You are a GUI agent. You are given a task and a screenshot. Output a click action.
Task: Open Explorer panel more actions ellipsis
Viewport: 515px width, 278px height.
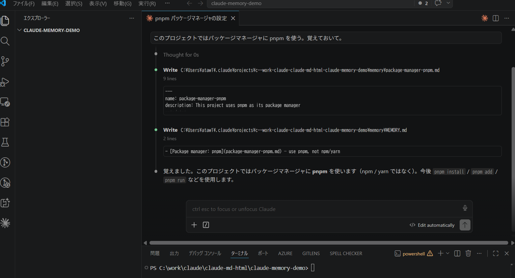coord(132,18)
